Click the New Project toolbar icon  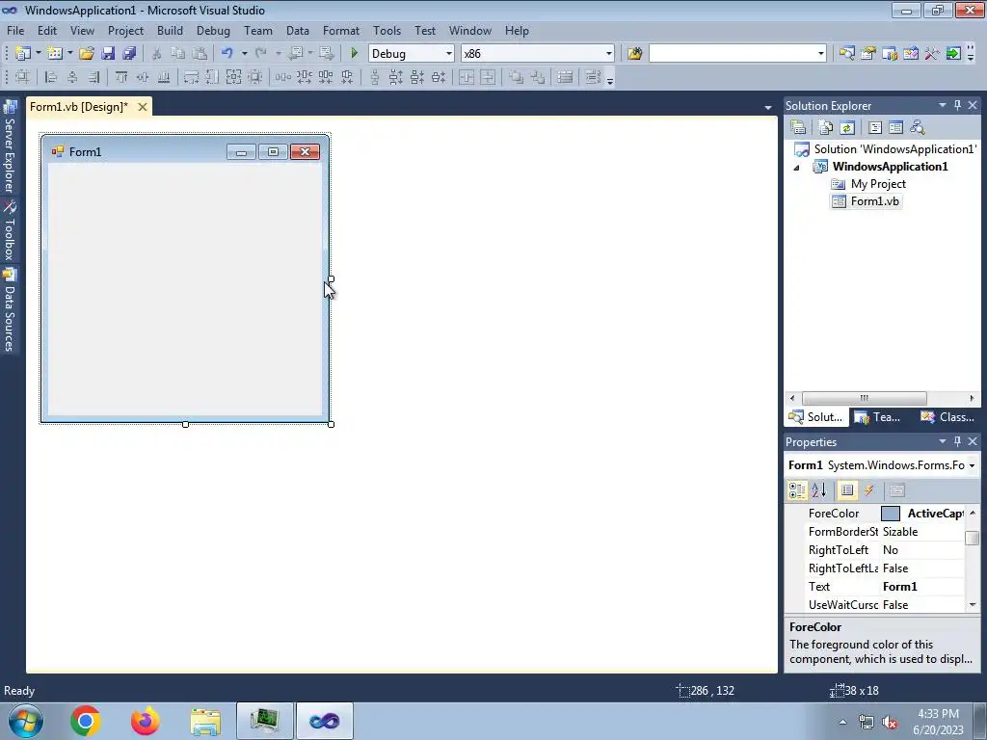pyautogui.click(x=23, y=54)
